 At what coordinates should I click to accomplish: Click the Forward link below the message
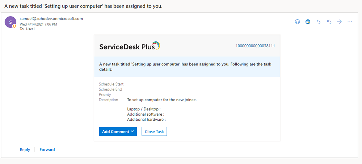(47, 150)
